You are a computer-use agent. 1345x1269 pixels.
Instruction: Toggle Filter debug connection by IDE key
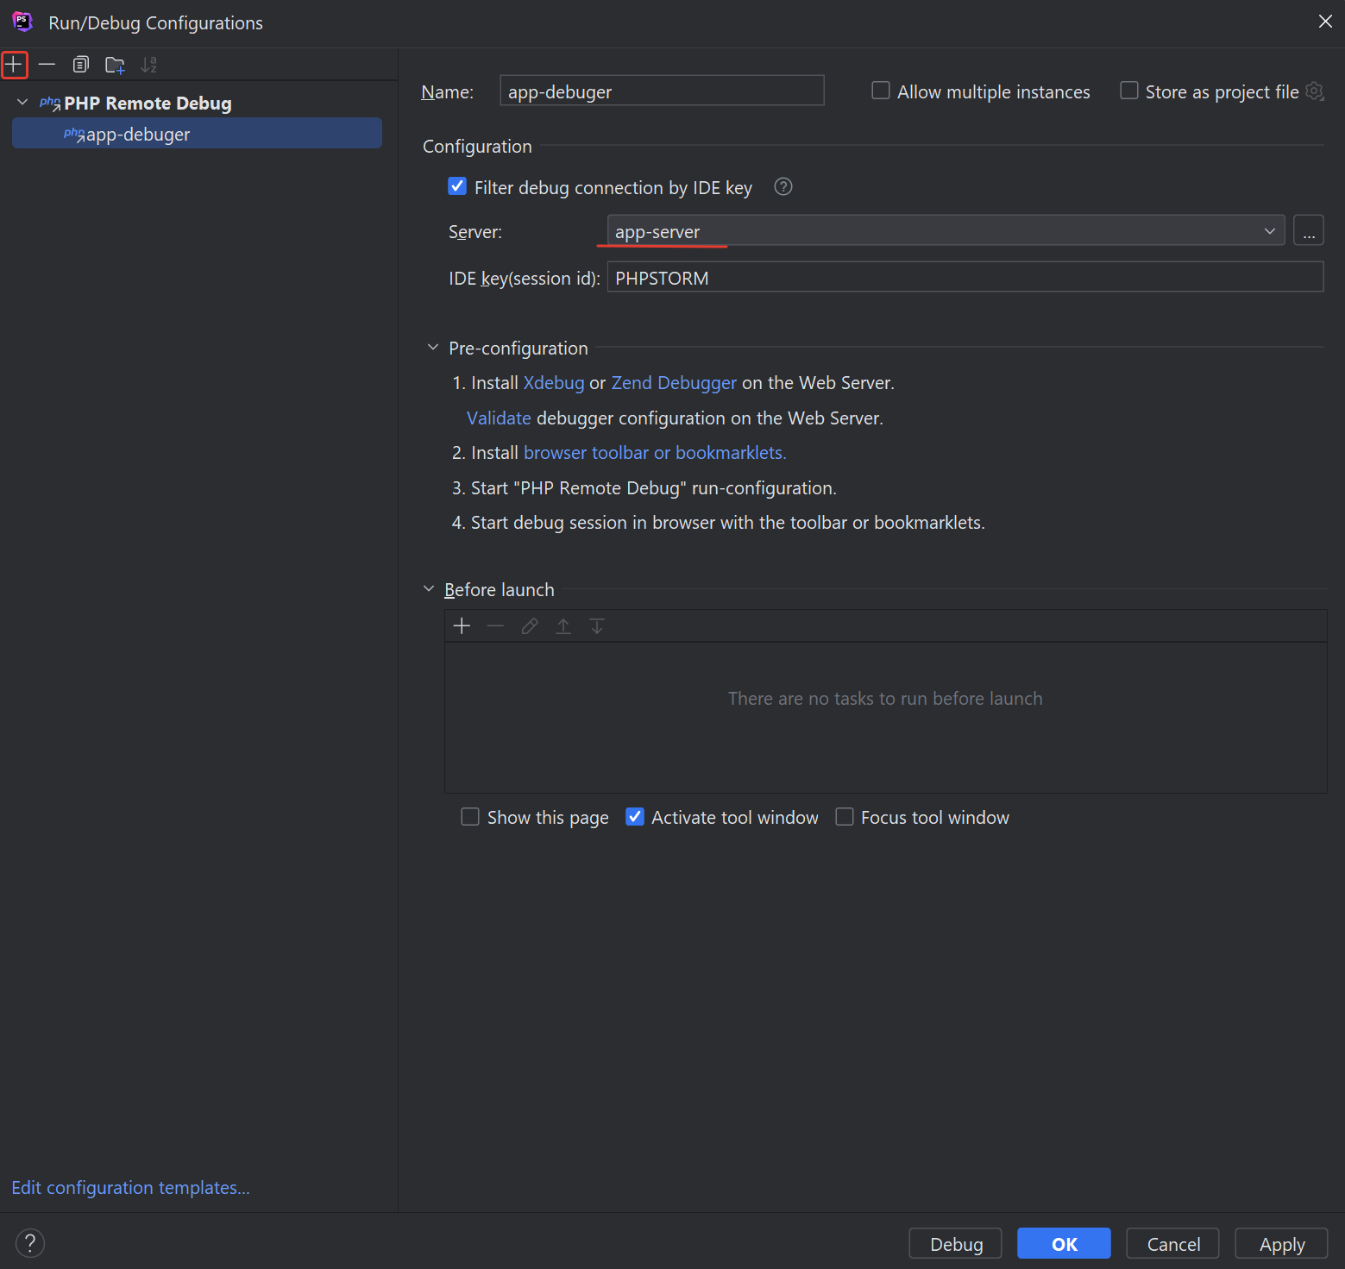[x=457, y=186]
